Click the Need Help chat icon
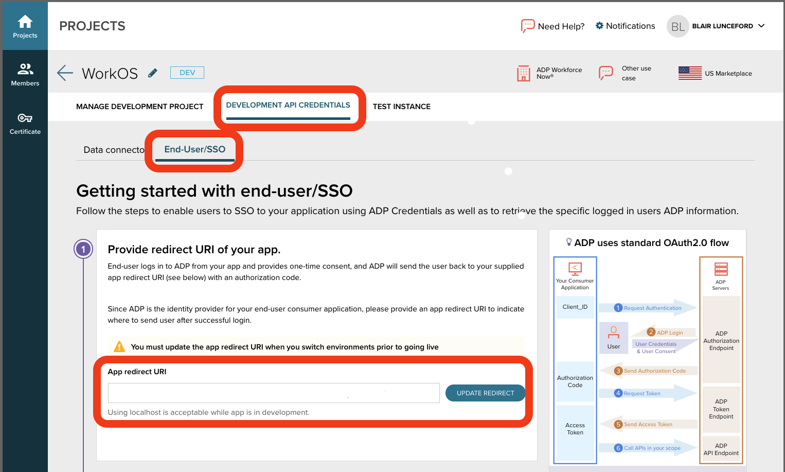This screenshot has height=472, width=785. [527, 26]
